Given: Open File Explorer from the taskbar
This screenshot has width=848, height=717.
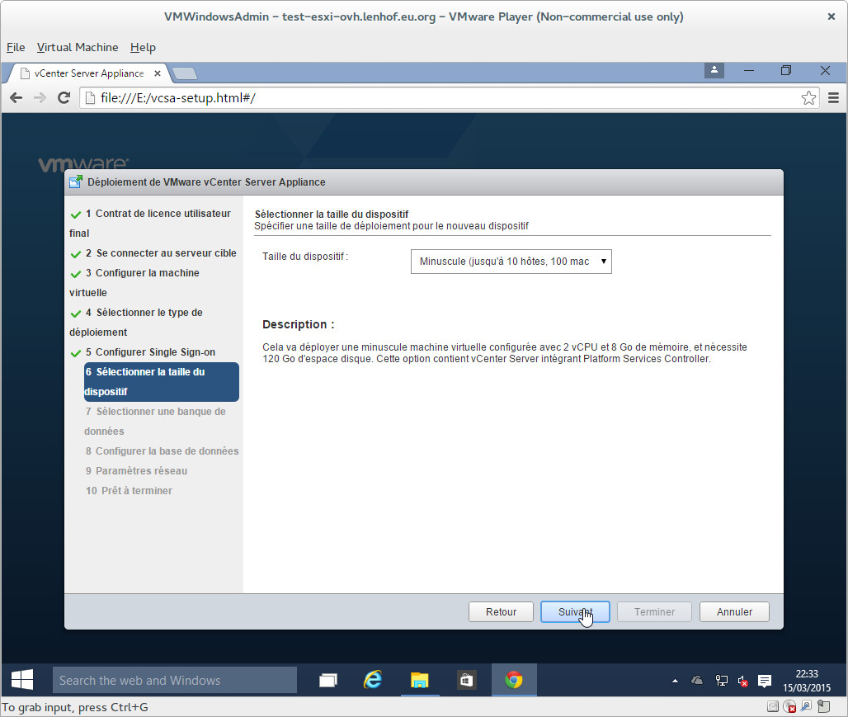Looking at the screenshot, I should (419, 680).
